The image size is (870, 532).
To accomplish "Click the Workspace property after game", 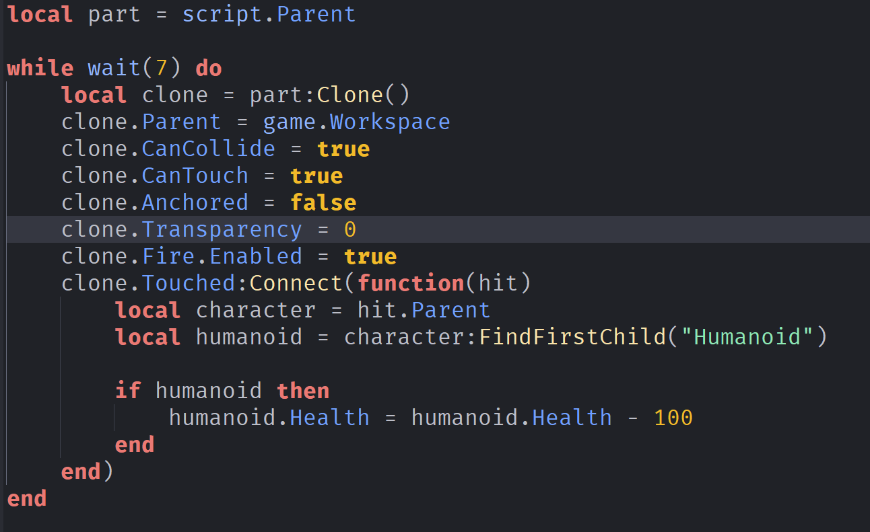I will [x=390, y=122].
